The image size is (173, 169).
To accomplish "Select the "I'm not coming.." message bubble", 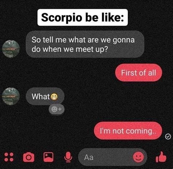I will point(128,131).
